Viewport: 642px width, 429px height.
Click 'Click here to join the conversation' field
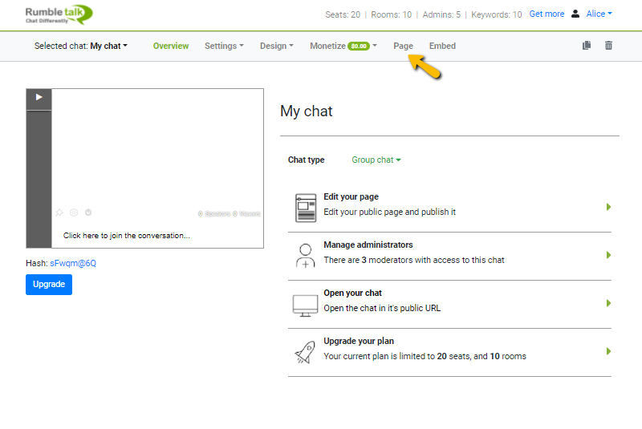[x=127, y=236]
